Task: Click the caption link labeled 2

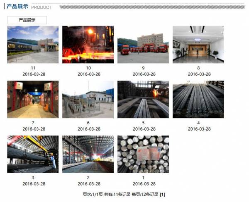Action: pyautogui.click(x=88, y=178)
